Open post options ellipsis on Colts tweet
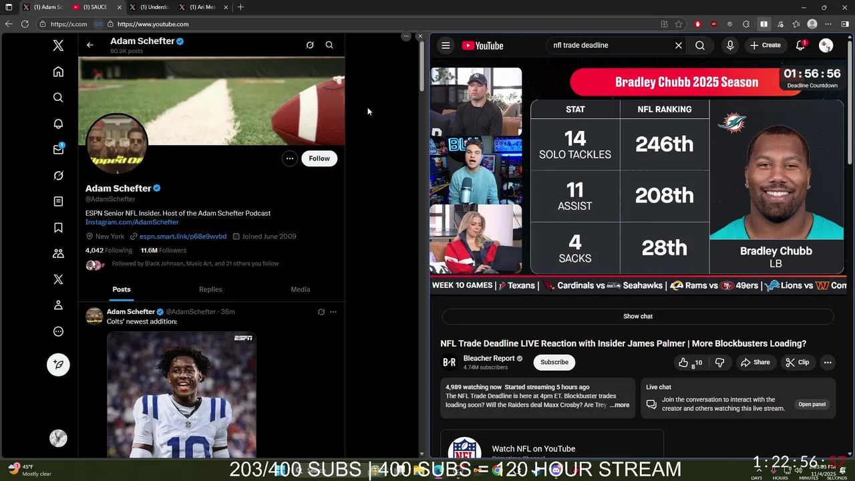The height and width of the screenshot is (481, 855). (x=333, y=312)
